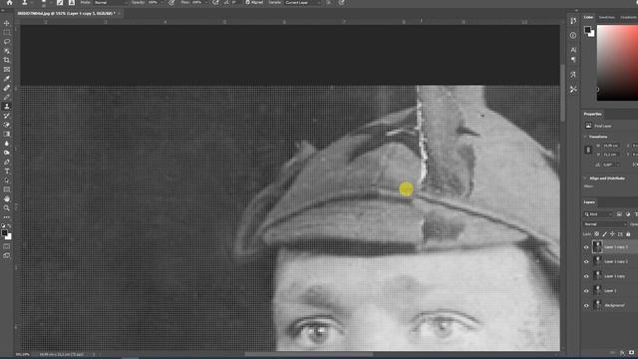Toggle visibility of Layer 1

(586, 291)
